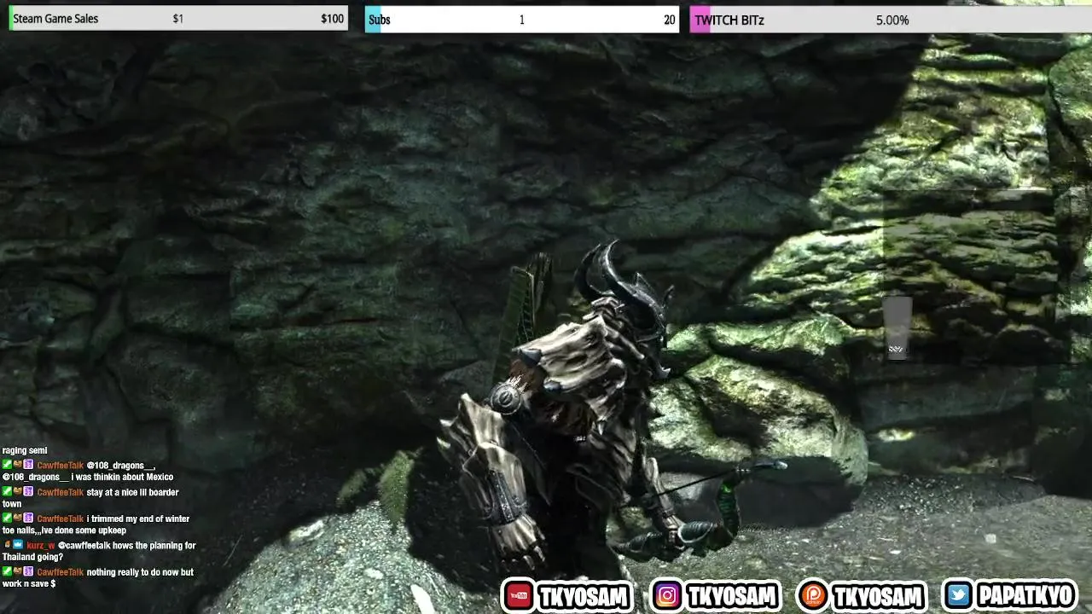This screenshot has width=1092, height=614.
Task: Open PAPATKYO Twitter handle label
Action: [1025, 596]
